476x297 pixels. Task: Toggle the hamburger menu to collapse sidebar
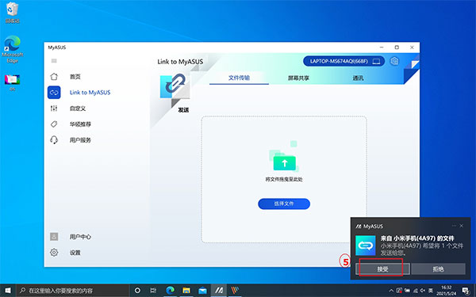[54, 61]
